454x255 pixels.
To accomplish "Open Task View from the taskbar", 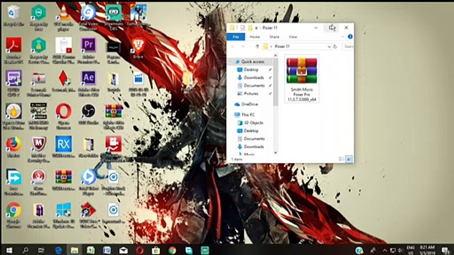I will tap(41, 250).
